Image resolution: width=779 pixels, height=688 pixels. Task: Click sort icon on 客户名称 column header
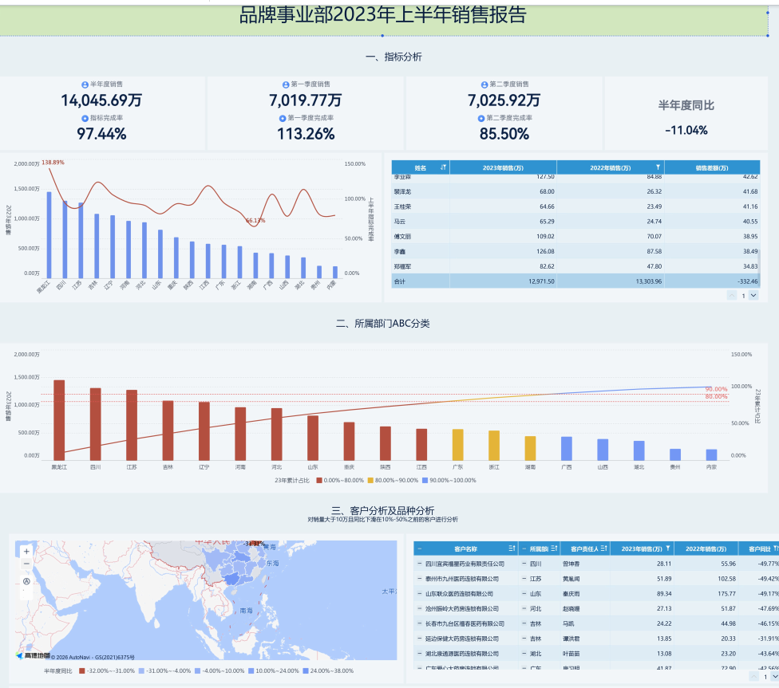[512, 548]
